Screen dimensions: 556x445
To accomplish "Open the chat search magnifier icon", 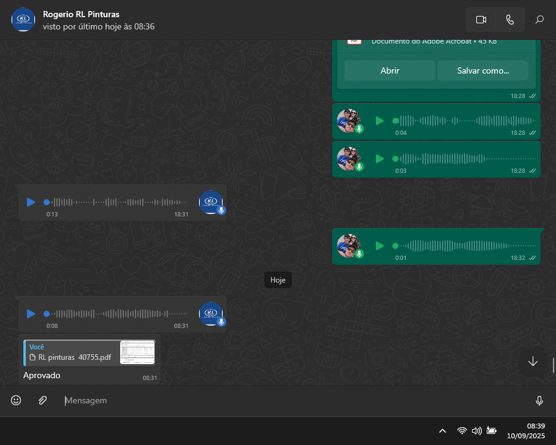I will click(539, 20).
